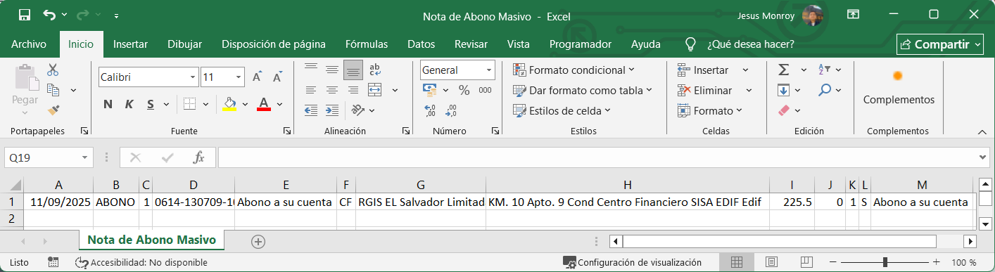Apply the borders tool

pyautogui.click(x=189, y=104)
